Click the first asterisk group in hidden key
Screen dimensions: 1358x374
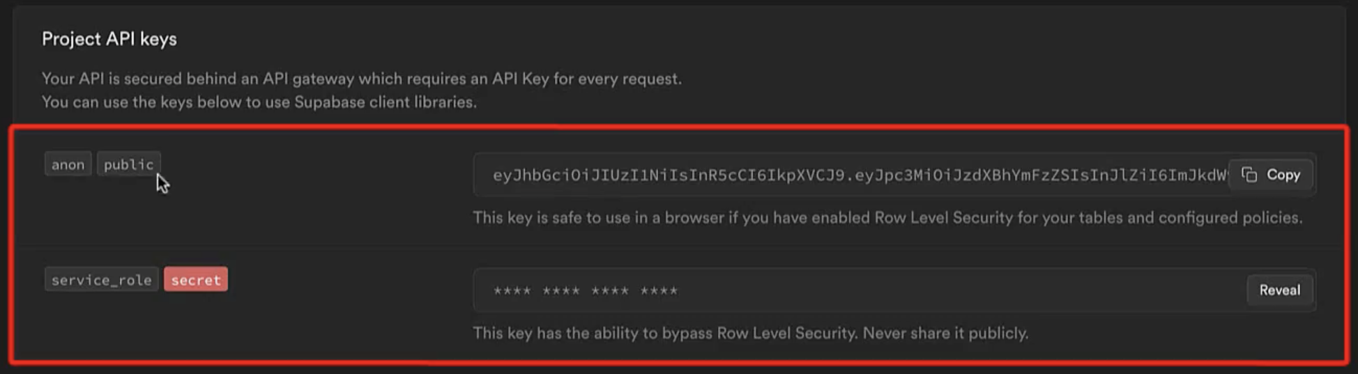pos(512,291)
